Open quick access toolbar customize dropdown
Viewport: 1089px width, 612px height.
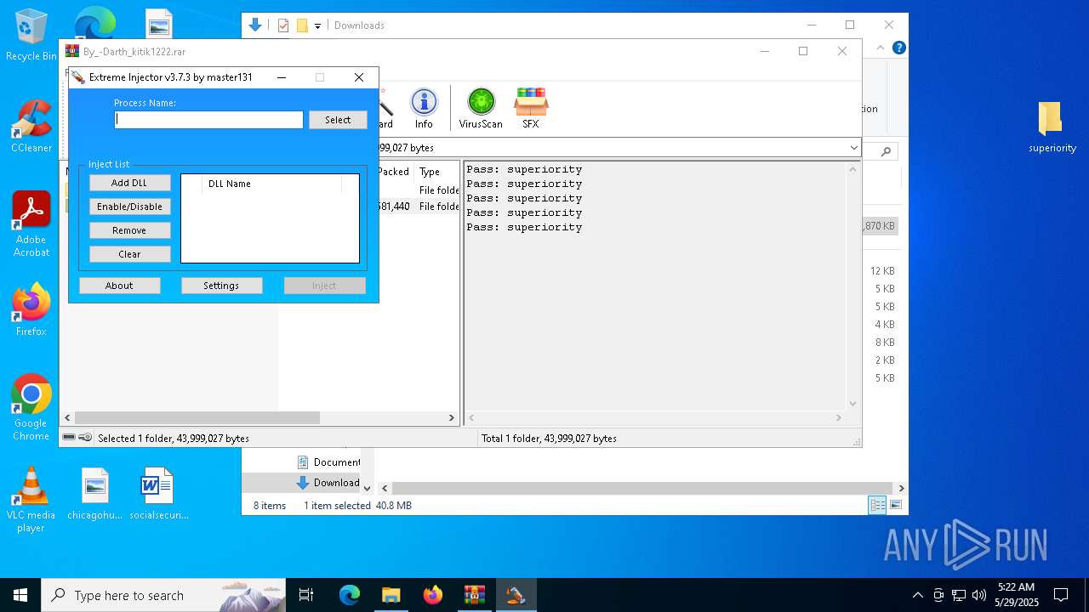click(x=317, y=26)
